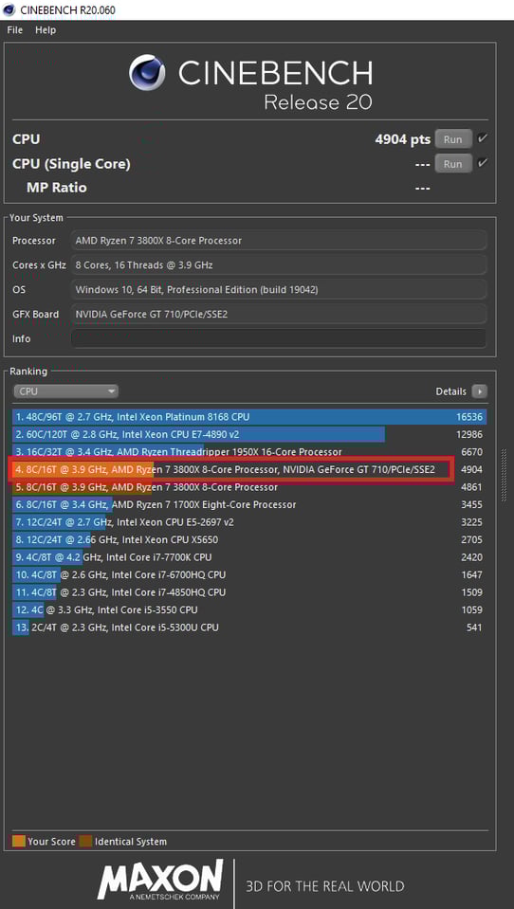Run the CPU benchmark test
Screen dimensions: 514x909
[452, 139]
